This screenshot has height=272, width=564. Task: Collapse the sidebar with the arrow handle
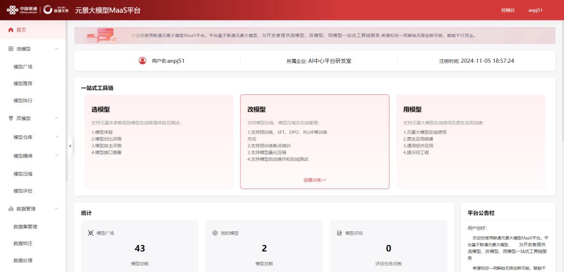click(70, 146)
